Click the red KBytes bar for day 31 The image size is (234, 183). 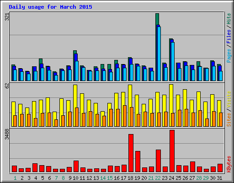220,168
